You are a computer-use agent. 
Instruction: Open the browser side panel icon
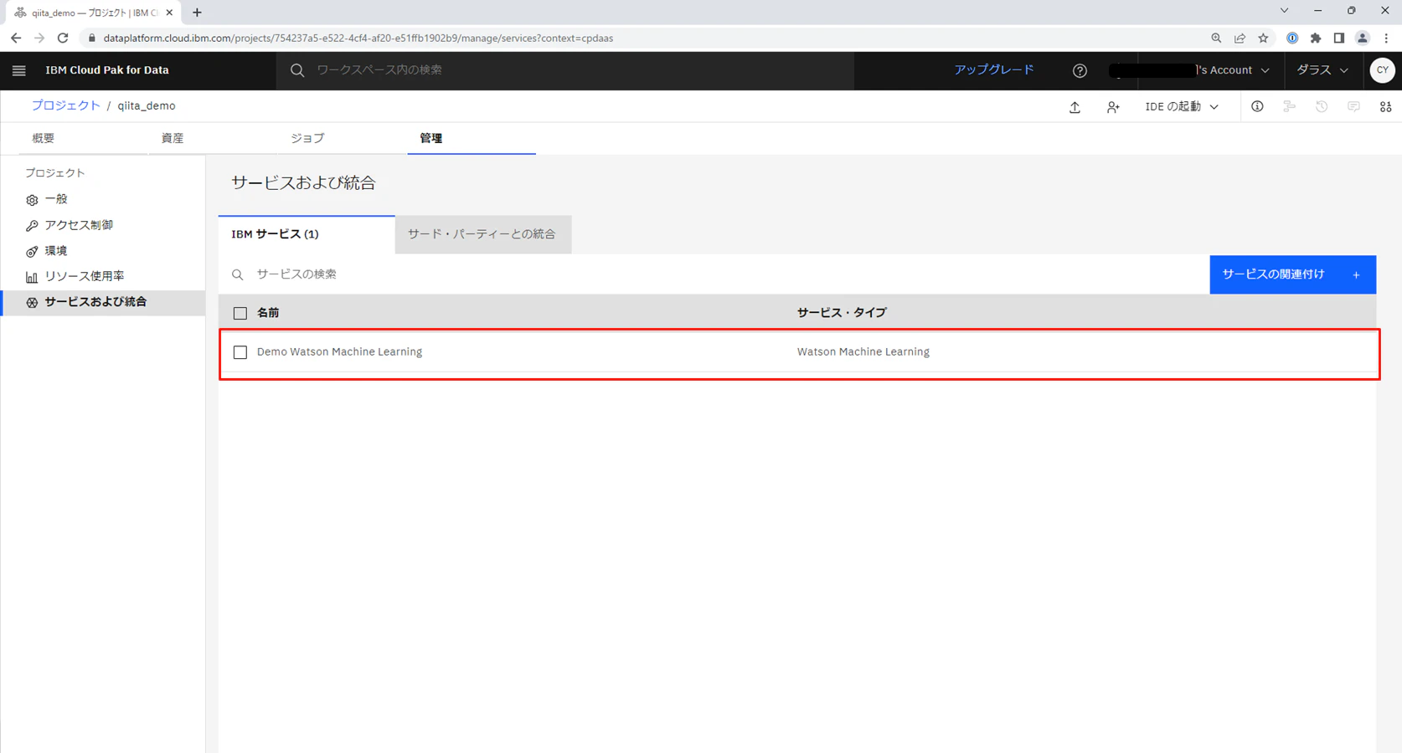tap(1339, 38)
